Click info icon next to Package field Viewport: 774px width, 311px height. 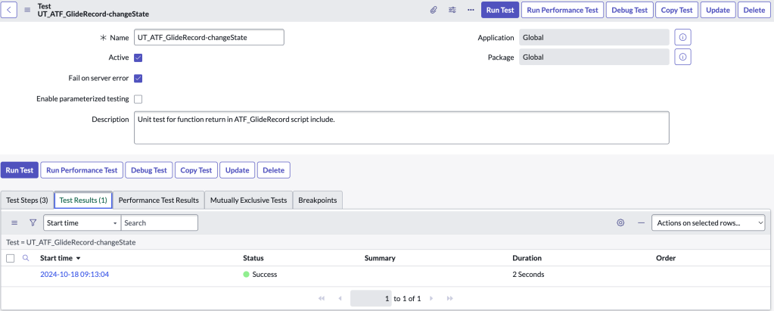tap(682, 57)
